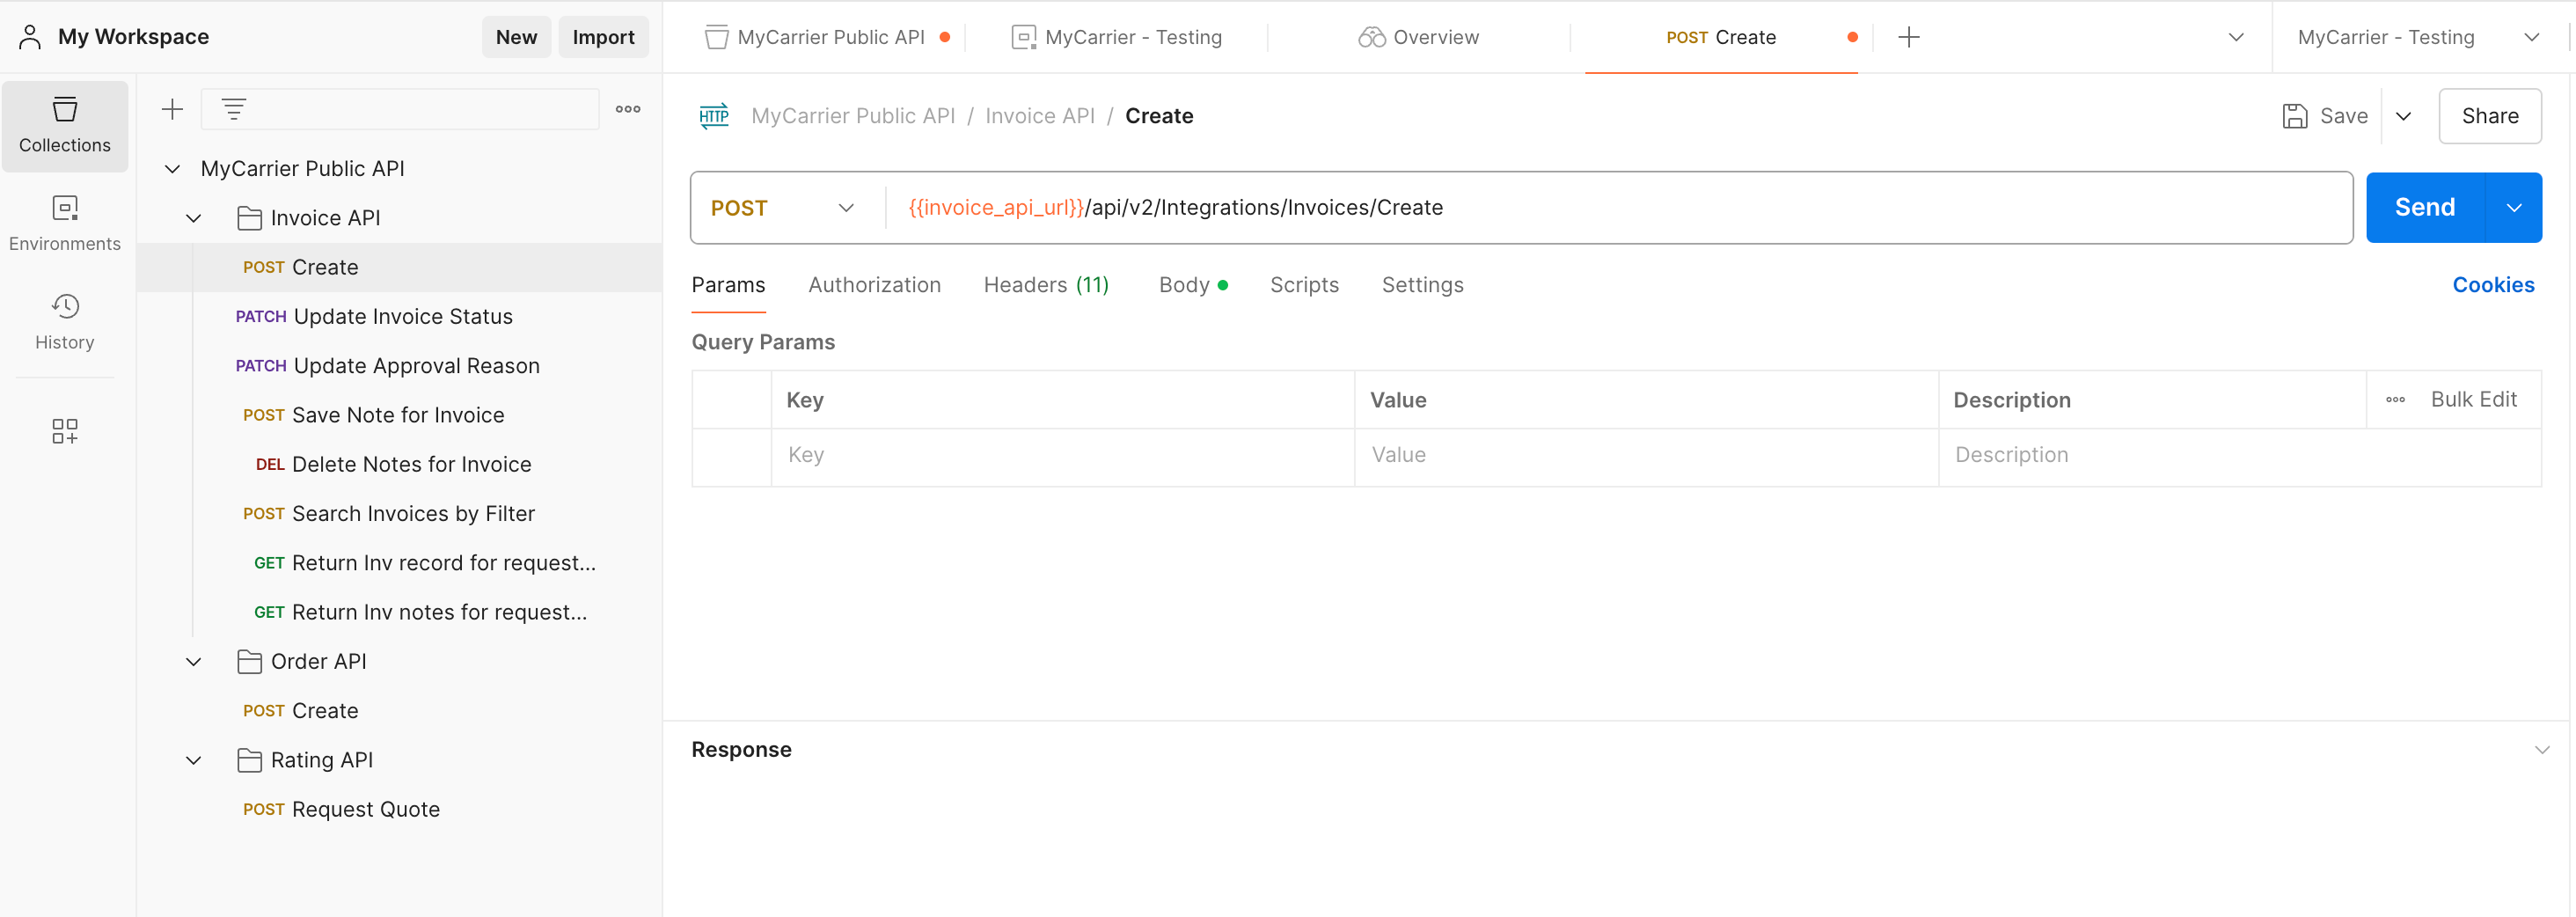Open the Save options dropdown arrow
Screen dimensions: 2576x917
2403,116
